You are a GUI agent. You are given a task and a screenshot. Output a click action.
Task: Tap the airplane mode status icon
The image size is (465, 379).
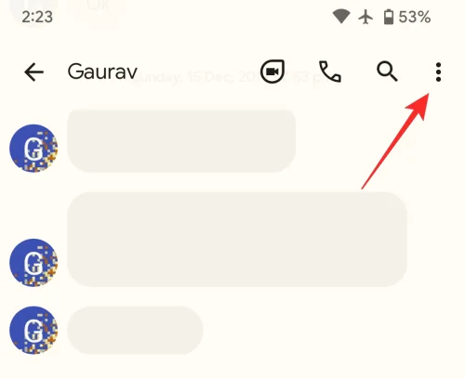[x=365, y=17]
